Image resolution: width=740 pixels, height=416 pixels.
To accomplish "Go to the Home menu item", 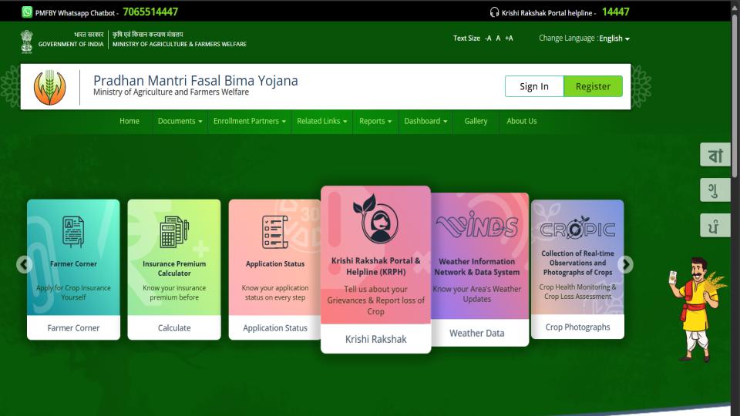I will click(129, 121).
